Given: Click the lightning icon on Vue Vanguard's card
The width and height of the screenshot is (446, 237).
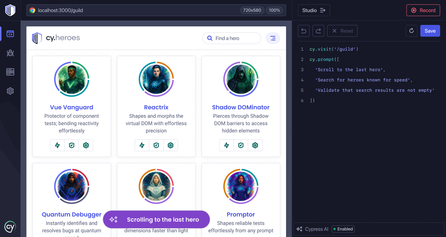Looking at the screenshot, I should click(x=57, y=145).
